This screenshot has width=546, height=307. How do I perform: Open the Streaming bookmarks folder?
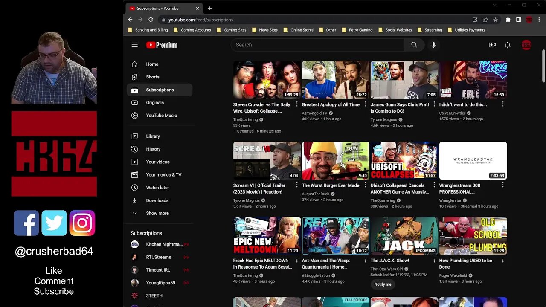pyautogui.click(x=430, y=30)
